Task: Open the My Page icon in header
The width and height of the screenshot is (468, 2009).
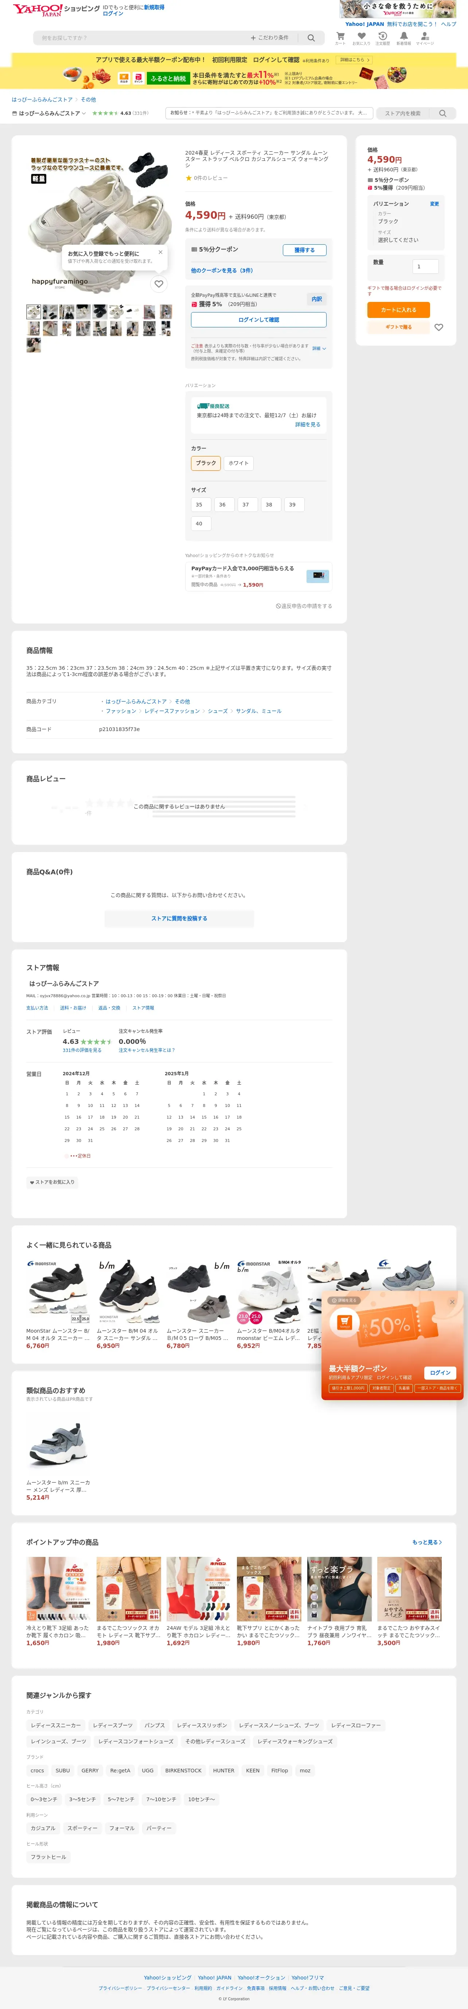Action: tap(424, 38)
